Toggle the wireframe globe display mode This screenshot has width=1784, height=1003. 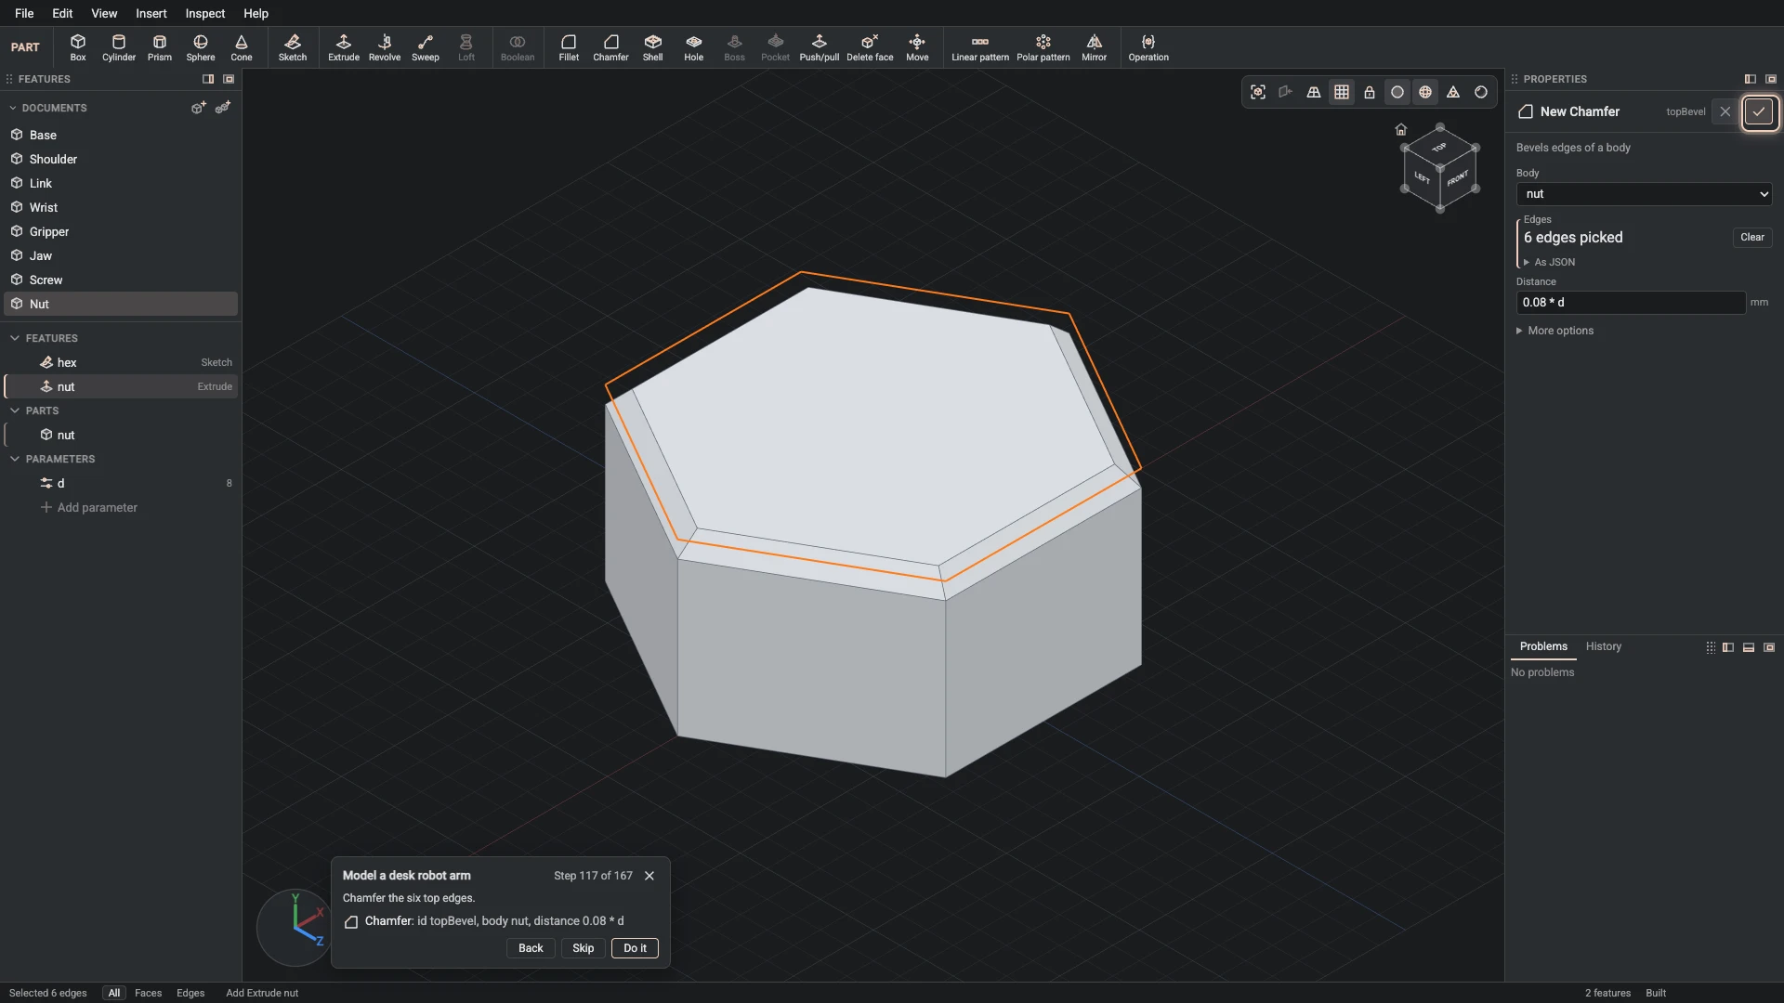coord(1425,92)
